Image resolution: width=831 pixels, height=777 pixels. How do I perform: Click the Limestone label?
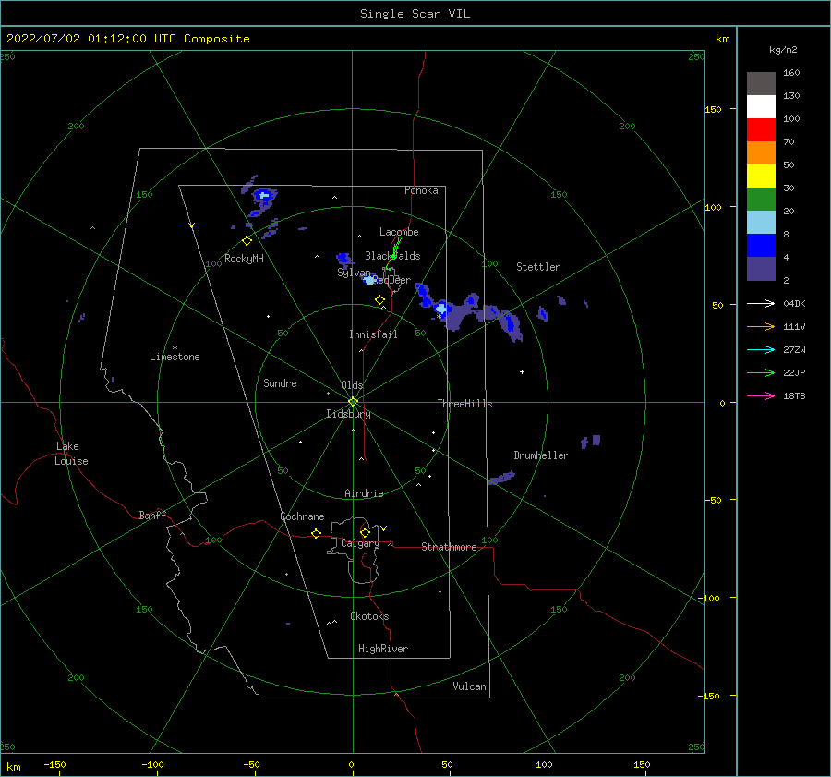(175, 357)
